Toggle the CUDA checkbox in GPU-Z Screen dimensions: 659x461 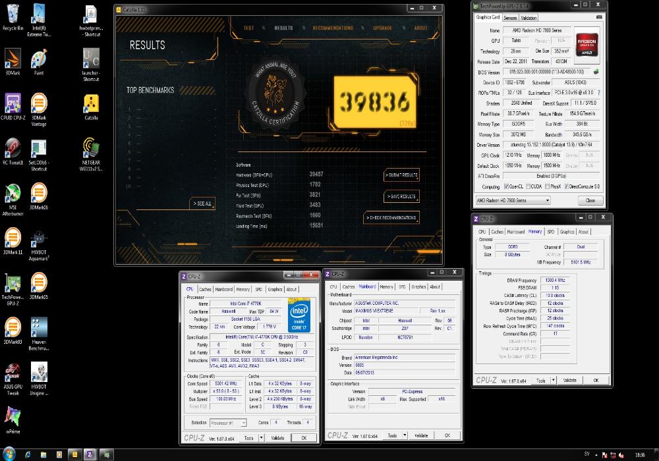(x=528, y=186)
